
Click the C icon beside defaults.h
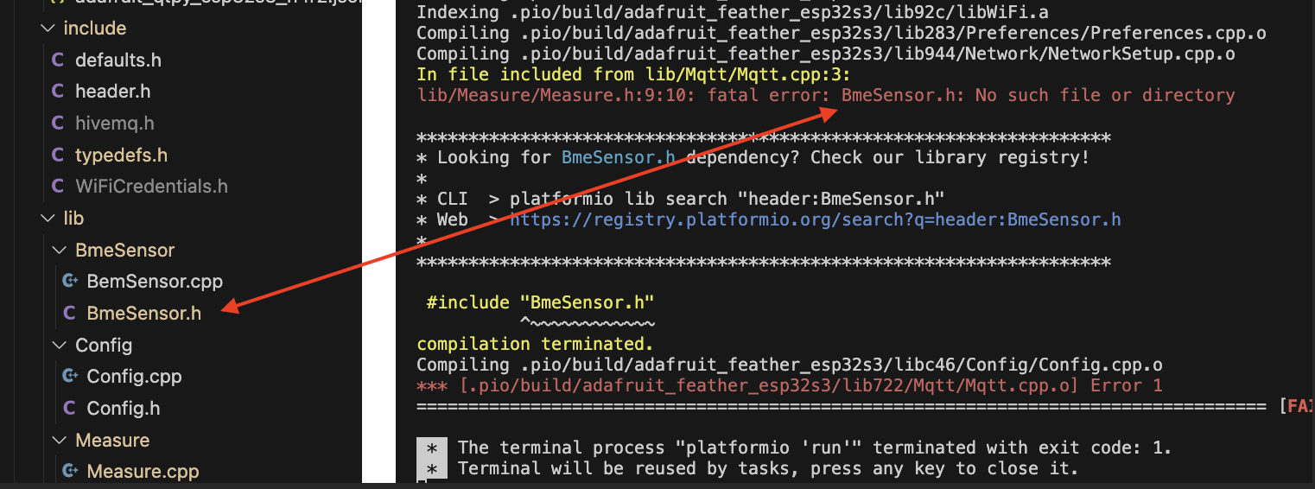click(x=58, y=60)
